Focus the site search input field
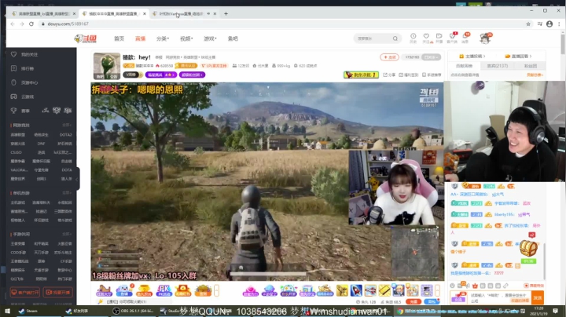Image resolution: width=566 pixels, height=317 pixels. [x=373, y=38]
